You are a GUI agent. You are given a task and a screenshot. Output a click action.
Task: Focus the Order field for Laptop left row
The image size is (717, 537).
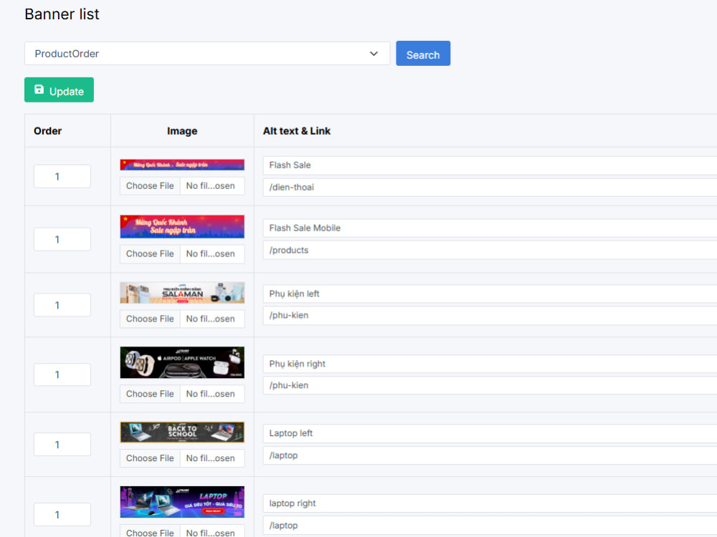click(62, 445)
